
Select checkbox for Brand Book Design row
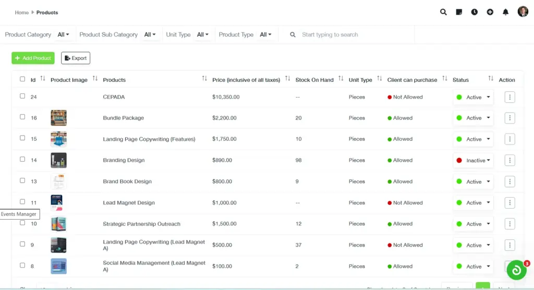22,180
